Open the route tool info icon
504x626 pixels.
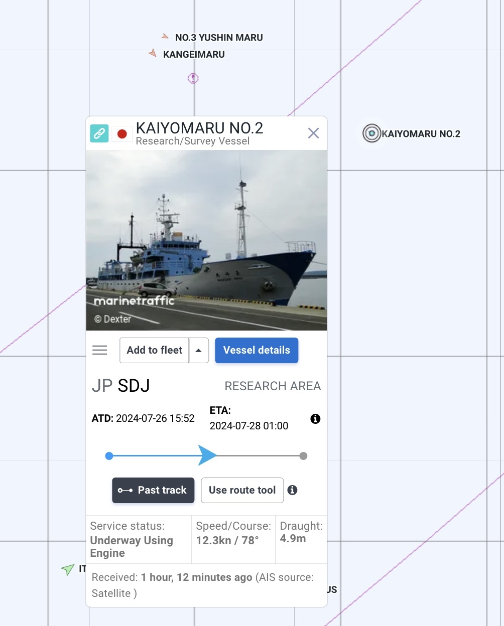[292, 490]
